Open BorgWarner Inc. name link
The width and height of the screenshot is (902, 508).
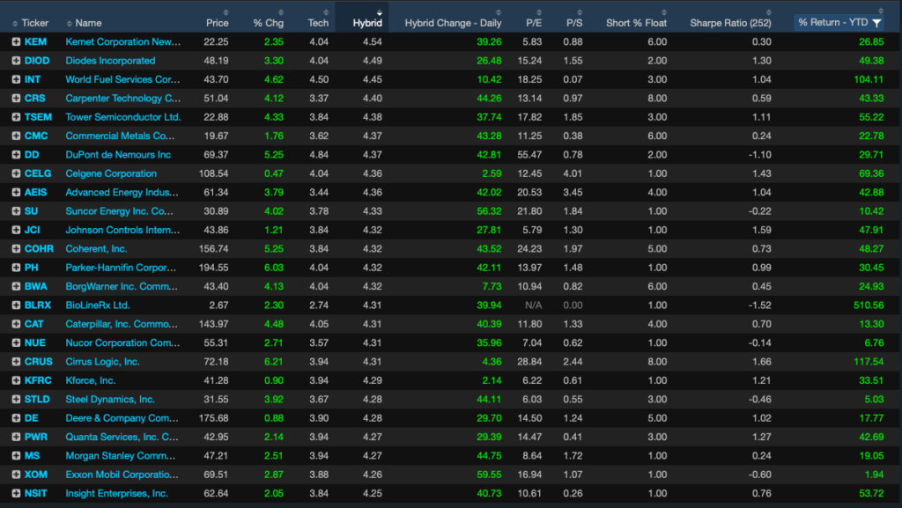pos(122,286)
